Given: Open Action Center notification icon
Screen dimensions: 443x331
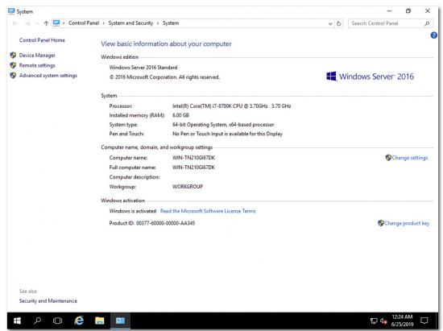Looking at the screenshot, I should [424, 321].
